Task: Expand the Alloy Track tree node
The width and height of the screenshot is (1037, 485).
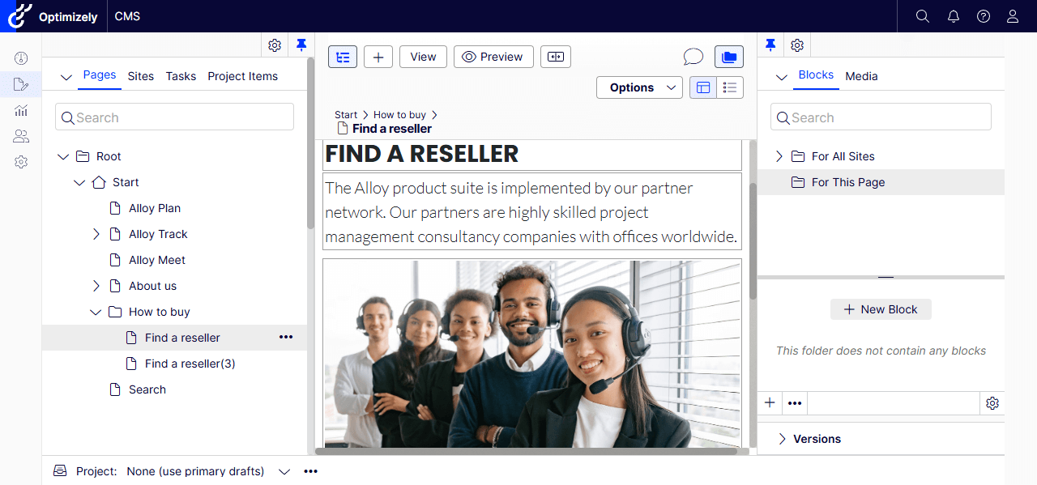Action: pos(96,234)
